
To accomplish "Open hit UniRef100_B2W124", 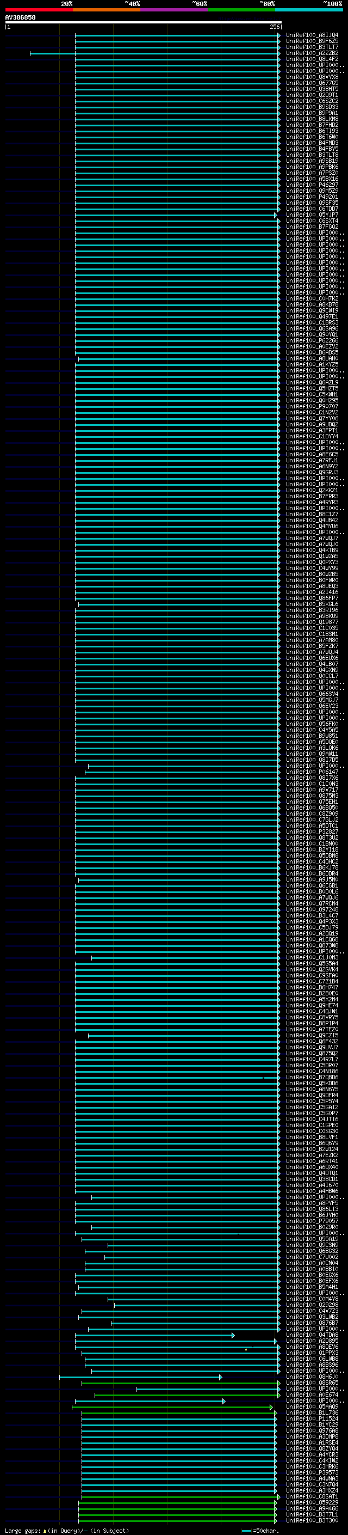I will pos(312,1149).
